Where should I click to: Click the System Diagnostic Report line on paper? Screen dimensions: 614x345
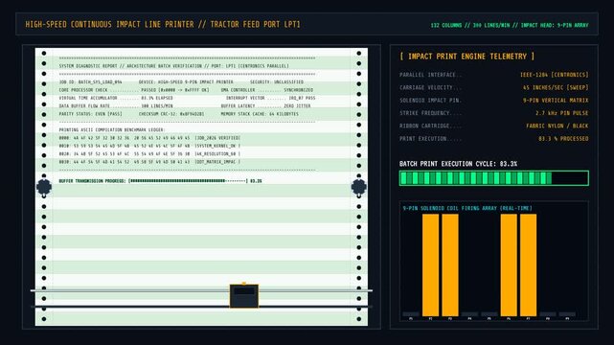point(174,66)
